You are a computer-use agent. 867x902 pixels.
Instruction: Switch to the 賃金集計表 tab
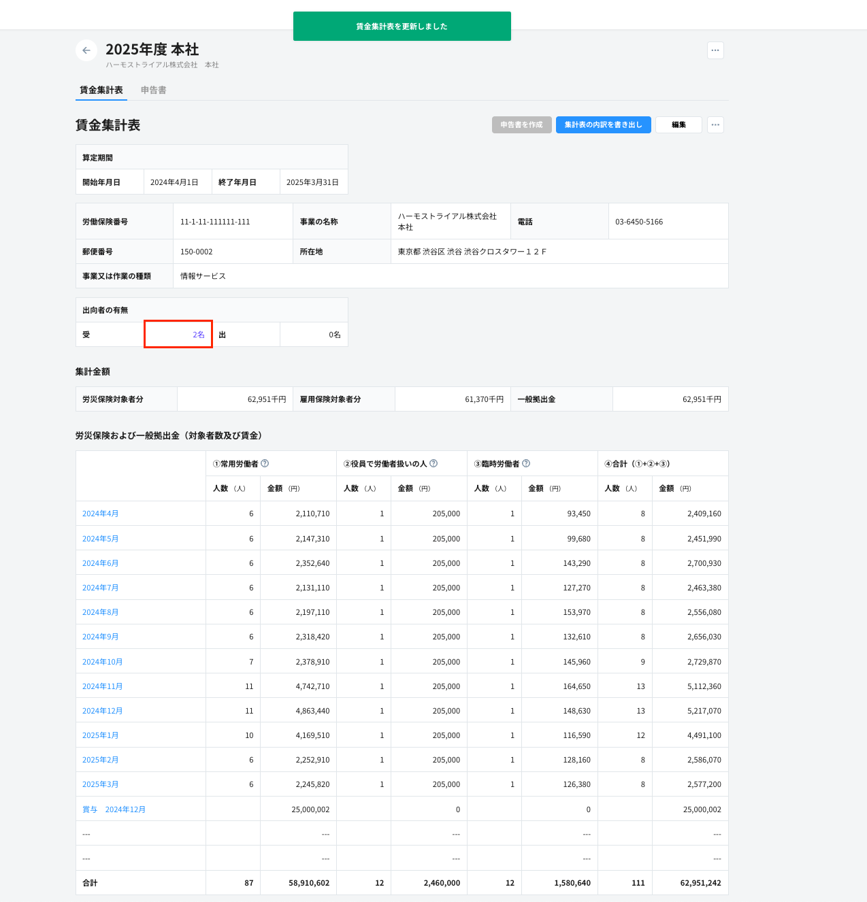click(x=101, y=90)
